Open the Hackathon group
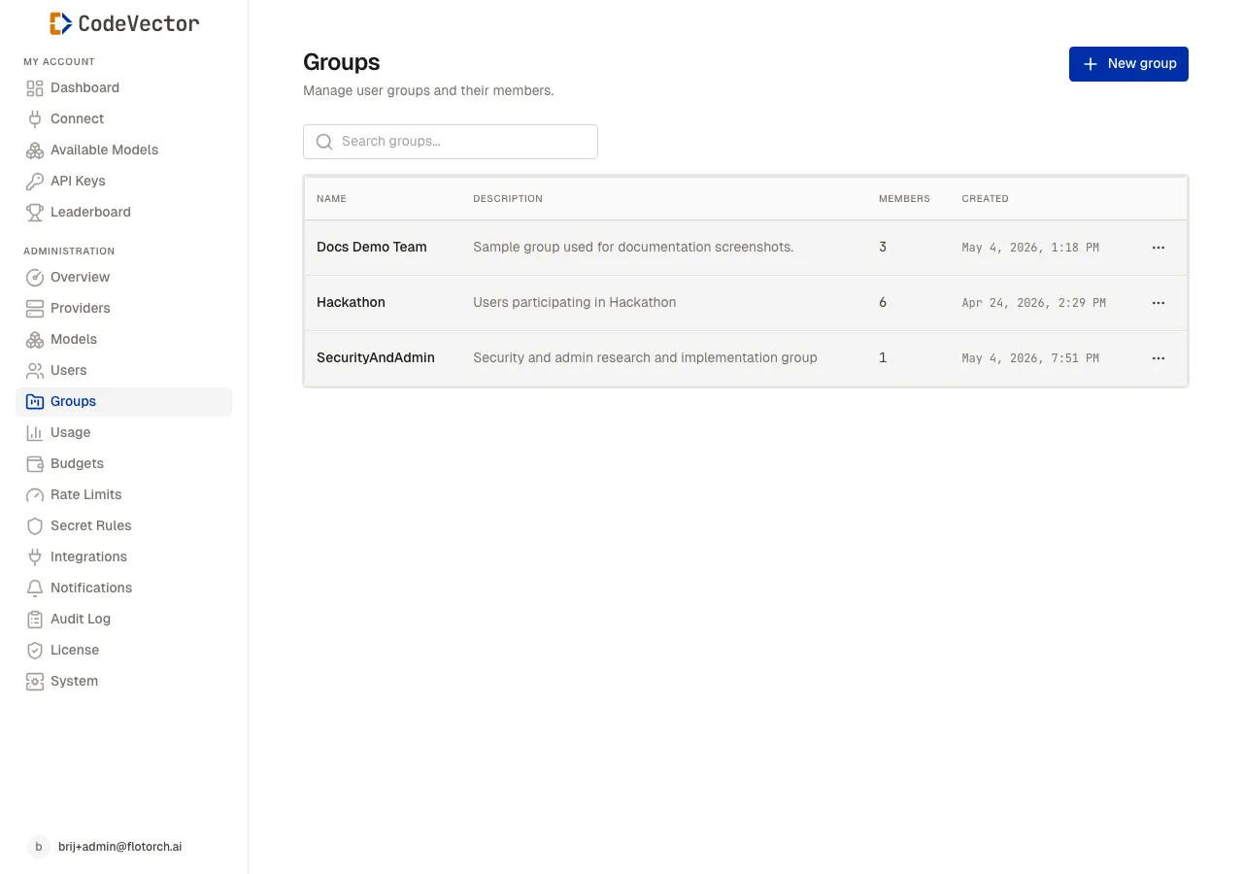The image size is (1243, 874). point(351,303)
